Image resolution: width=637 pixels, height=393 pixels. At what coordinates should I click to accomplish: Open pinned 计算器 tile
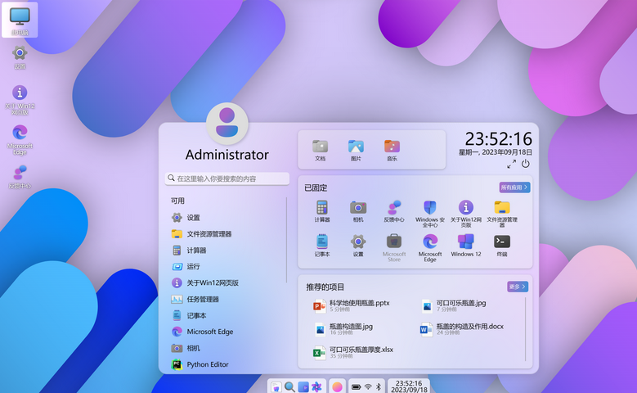coord(321,211)
